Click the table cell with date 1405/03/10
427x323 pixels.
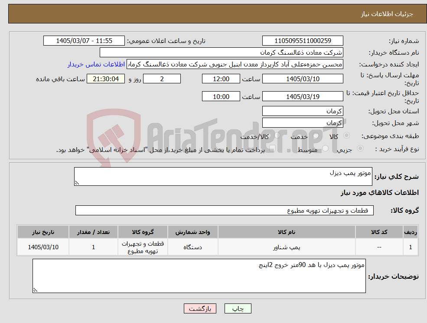click(43, 247)
